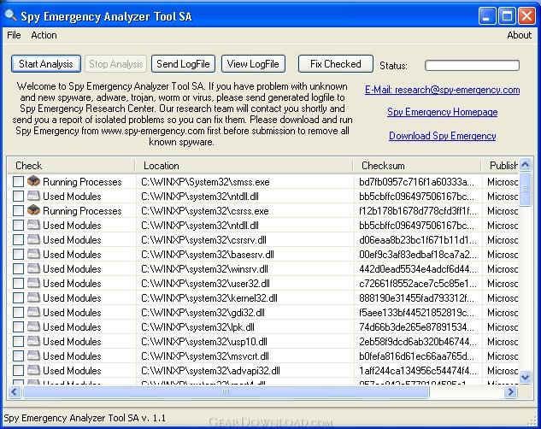The width and height of the screenshot is (541, 429).
Task: Click the scroll up arrow of the list
Action: pyautogui.click(x=525, y=164)
